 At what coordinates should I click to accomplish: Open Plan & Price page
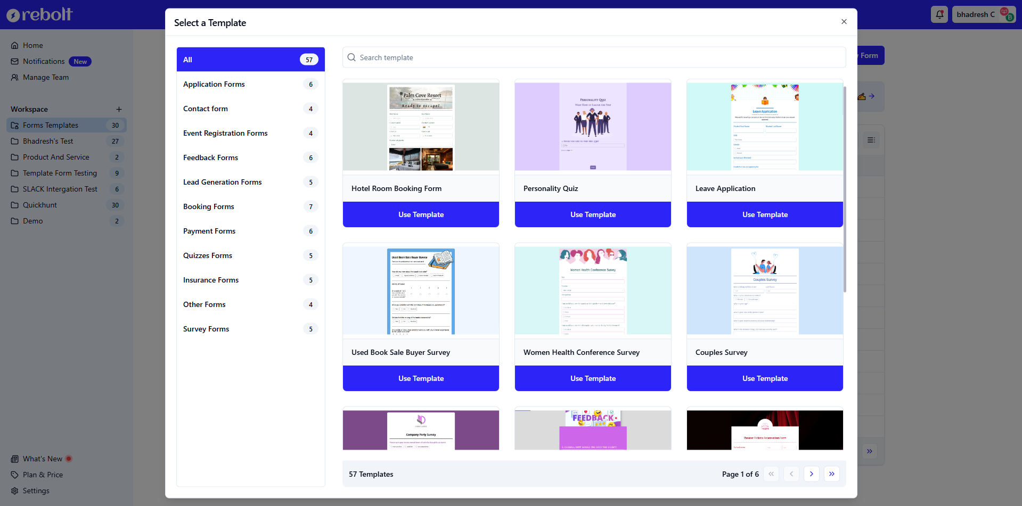coord(67,475)
